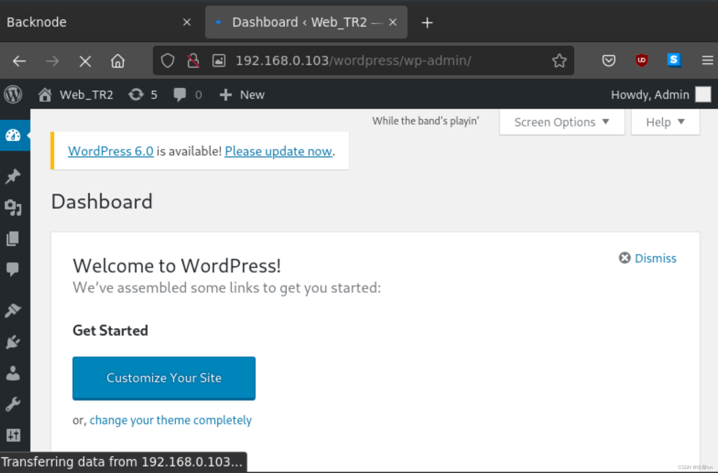Open the blue S extension icon

674,60
